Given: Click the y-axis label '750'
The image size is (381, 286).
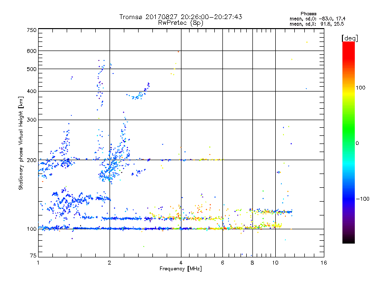Looking at the screenshot, I should 31,30.
